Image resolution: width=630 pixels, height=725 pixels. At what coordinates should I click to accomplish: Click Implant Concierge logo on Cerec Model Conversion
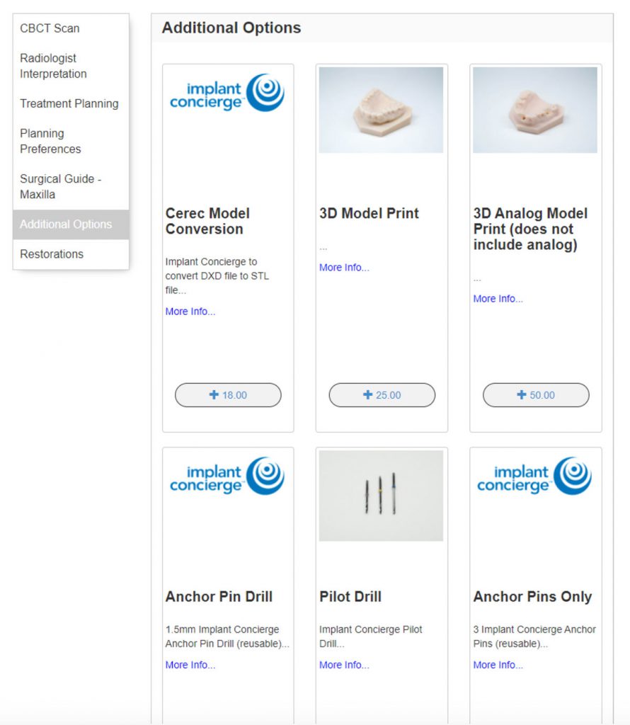pyautogui.click(x=227, y=93)
